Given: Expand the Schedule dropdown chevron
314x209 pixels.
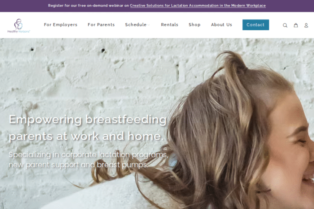Looking at the screenshot, I should click(x=148, y=25).
